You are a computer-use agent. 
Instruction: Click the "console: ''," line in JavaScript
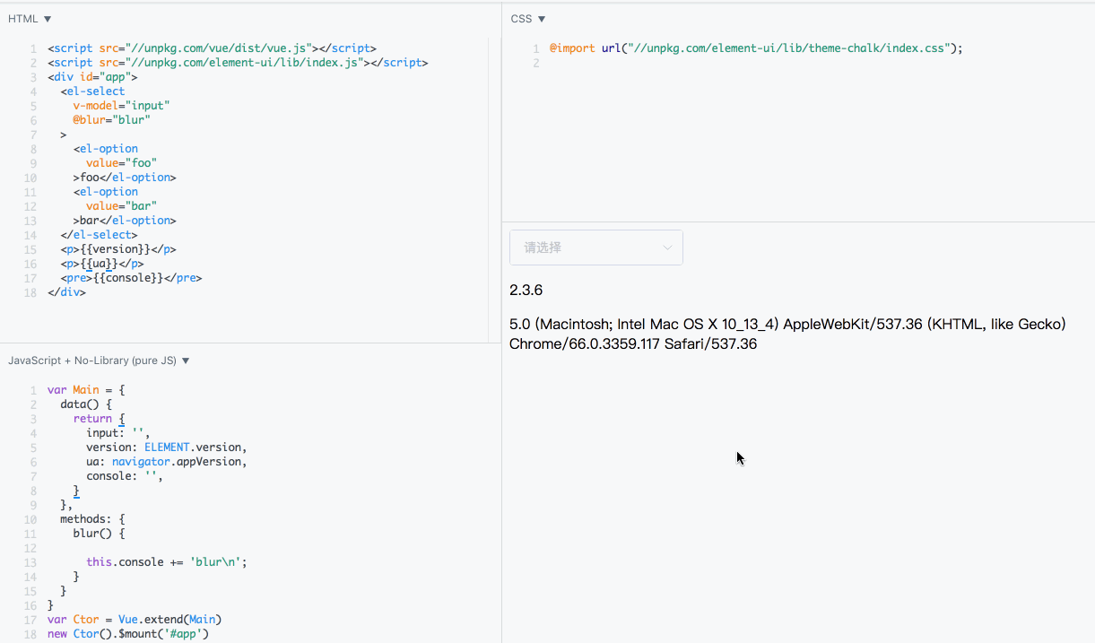click(x=125, y=476)
